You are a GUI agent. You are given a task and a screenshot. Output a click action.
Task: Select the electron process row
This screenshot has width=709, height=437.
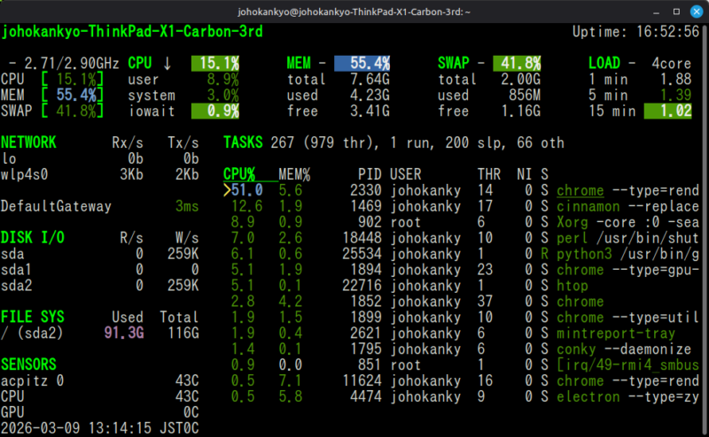tap(588, 397)
